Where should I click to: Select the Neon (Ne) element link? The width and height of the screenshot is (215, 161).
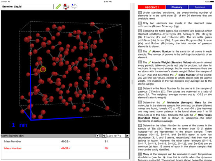163,40
